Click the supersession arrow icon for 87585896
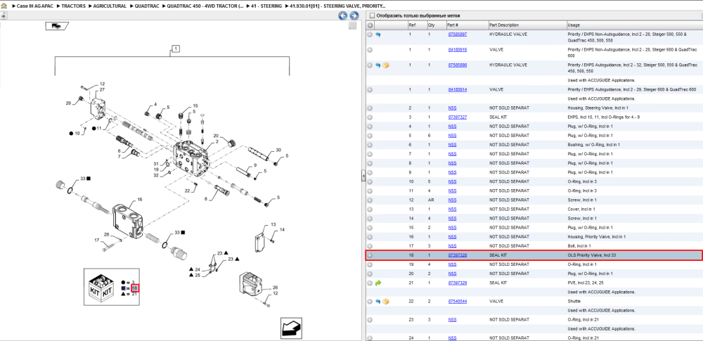703x341 pixels. 378,65
